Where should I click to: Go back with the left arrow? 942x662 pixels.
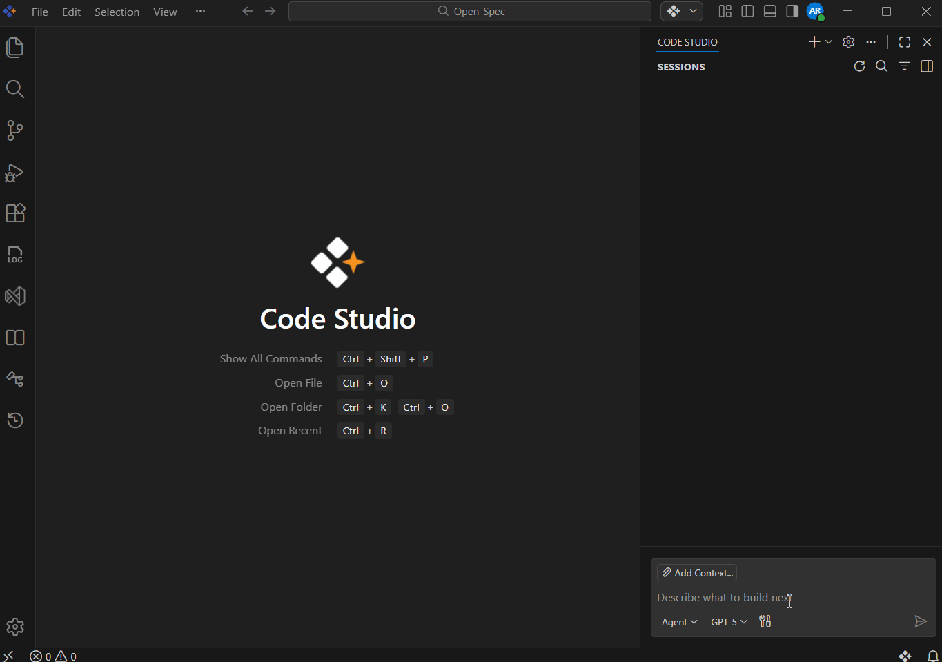[248, 11]
